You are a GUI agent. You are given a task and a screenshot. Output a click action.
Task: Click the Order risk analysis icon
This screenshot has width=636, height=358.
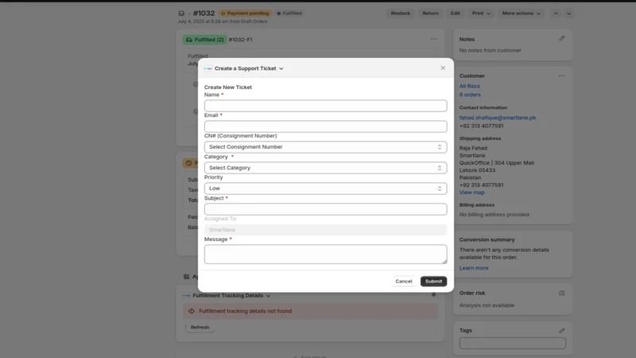[x=562, y=293]
